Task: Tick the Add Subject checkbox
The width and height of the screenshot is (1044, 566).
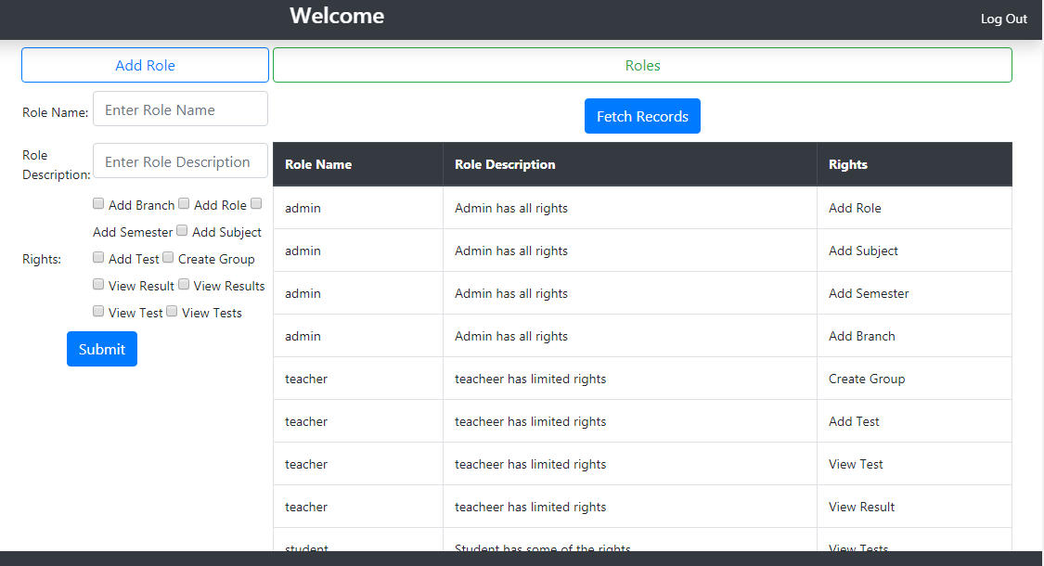Action: pyautogui.click(x=181, y=230)
